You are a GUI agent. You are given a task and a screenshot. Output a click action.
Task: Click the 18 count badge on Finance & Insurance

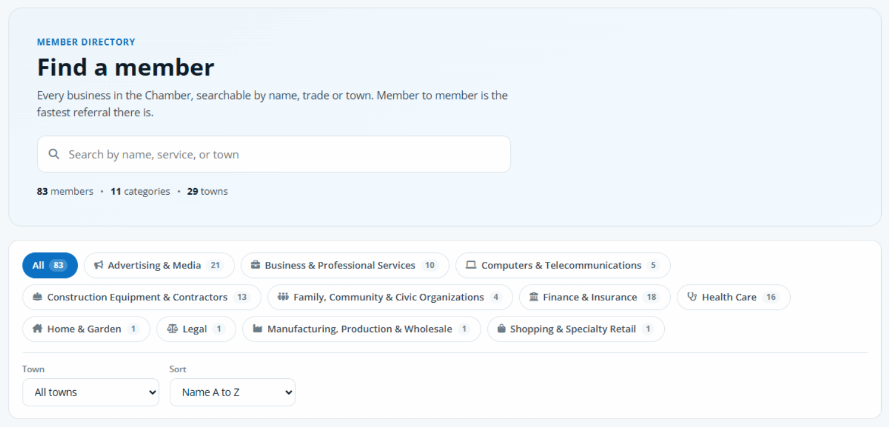(x=651, y=297)
